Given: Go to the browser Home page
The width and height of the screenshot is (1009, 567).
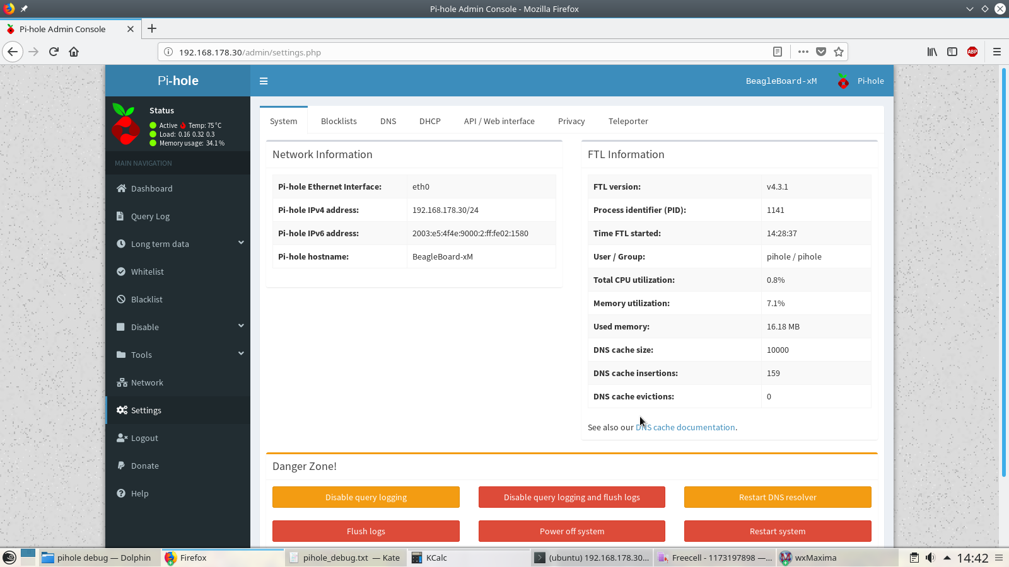Looking at the screenshot, I should point(74,52).
